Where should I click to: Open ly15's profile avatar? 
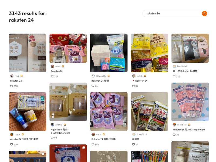[12, 76]
